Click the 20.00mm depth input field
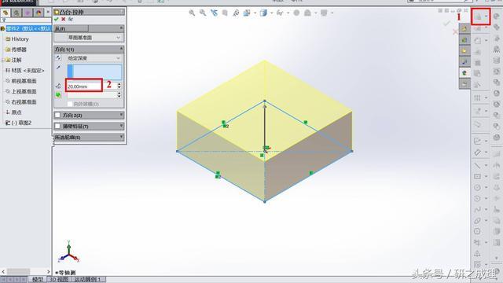Viewport: 503px width, 283px height. (84, 86)
